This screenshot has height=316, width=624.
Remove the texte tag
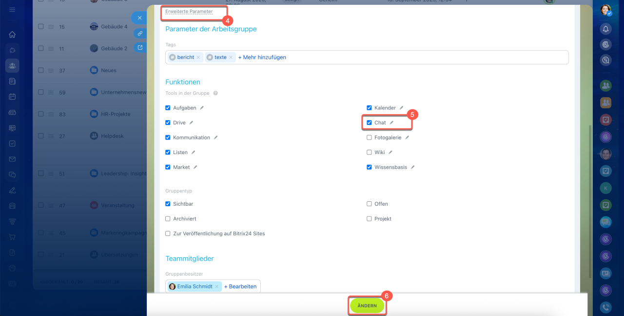231,57
